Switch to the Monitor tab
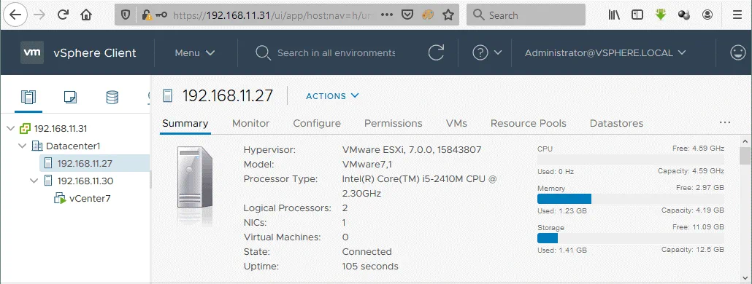The image size is (752, 284). [x=251, y=123]
